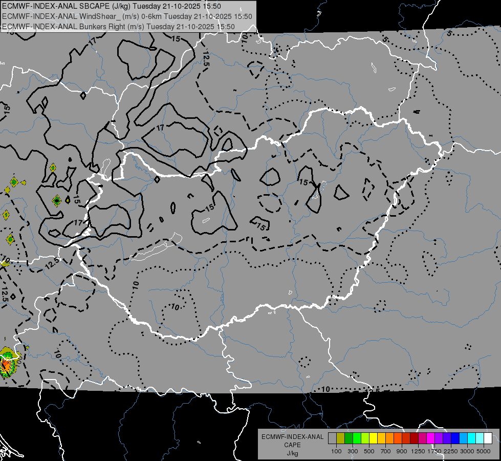Click the 100 value under the legend

(336, 451)
